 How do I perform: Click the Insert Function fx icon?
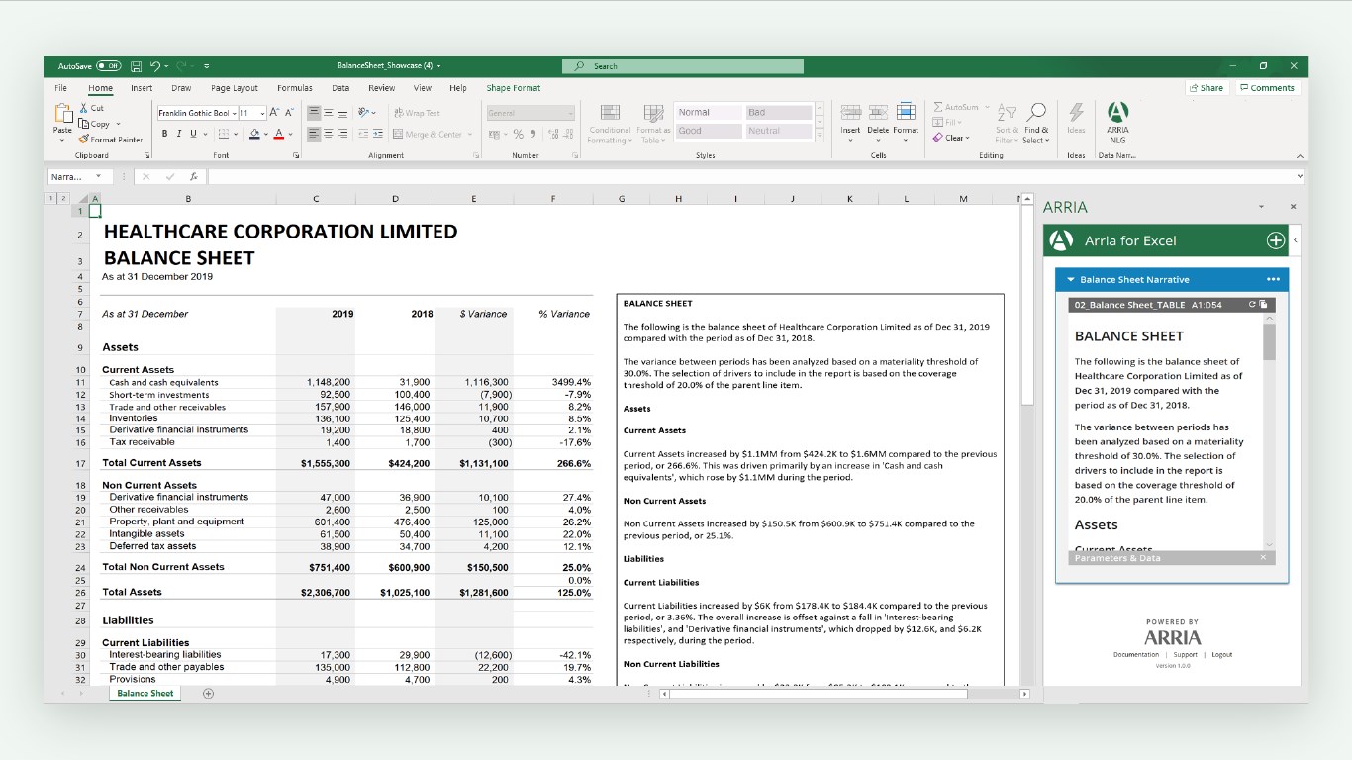(x=194, y=177)
